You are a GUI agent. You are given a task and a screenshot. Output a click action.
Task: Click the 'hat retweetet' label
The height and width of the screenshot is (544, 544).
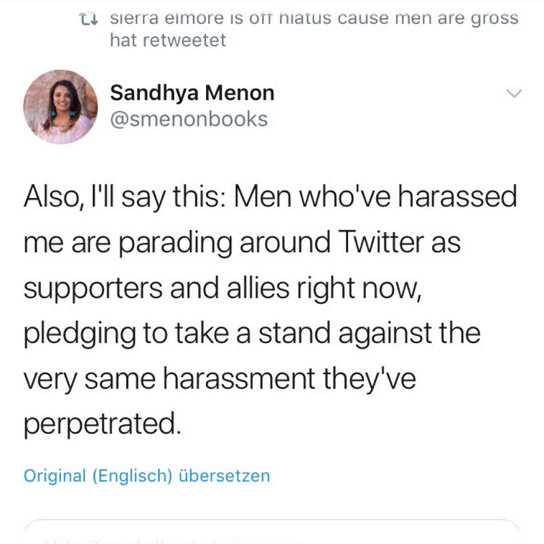click(168, 41)
